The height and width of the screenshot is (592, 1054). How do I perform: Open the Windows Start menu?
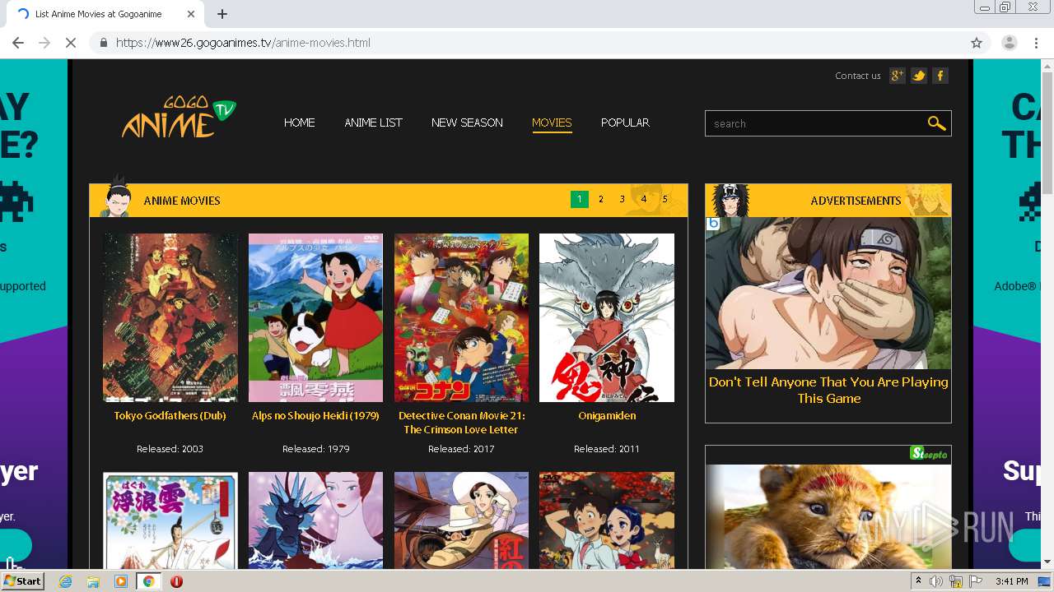coord(23,581)
